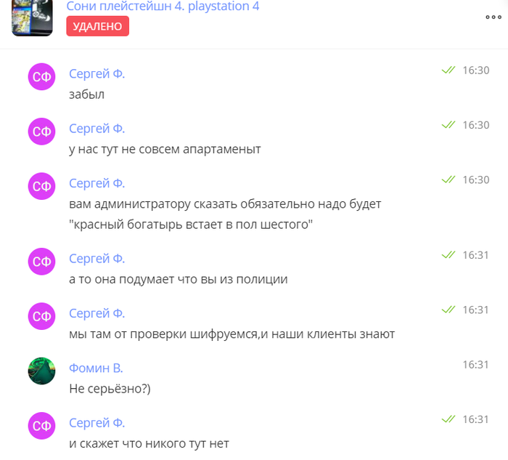The height and width of the screenshot is (460, 508).
Task: Open the Фомин В. profile name link
Action: click(x=96, y=368)
